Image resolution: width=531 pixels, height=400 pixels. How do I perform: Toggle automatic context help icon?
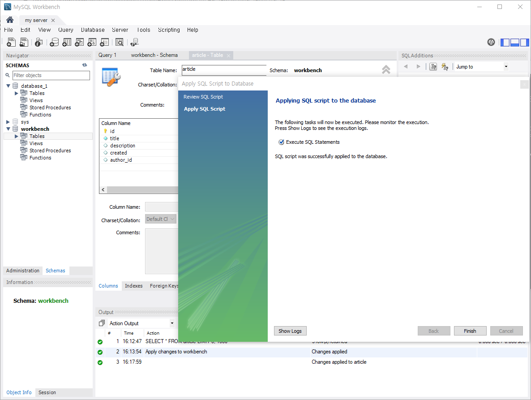pyautogui.click(x=433, y=67)
